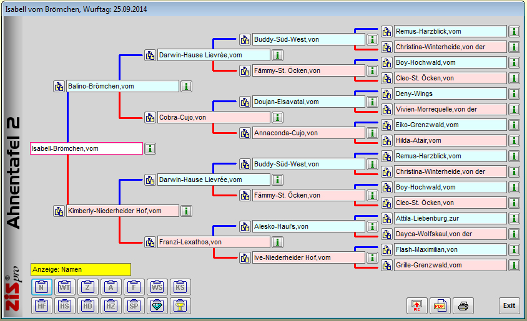Screen dimensions: 527x321
Task: Click the printer icon
Action: 463,305
